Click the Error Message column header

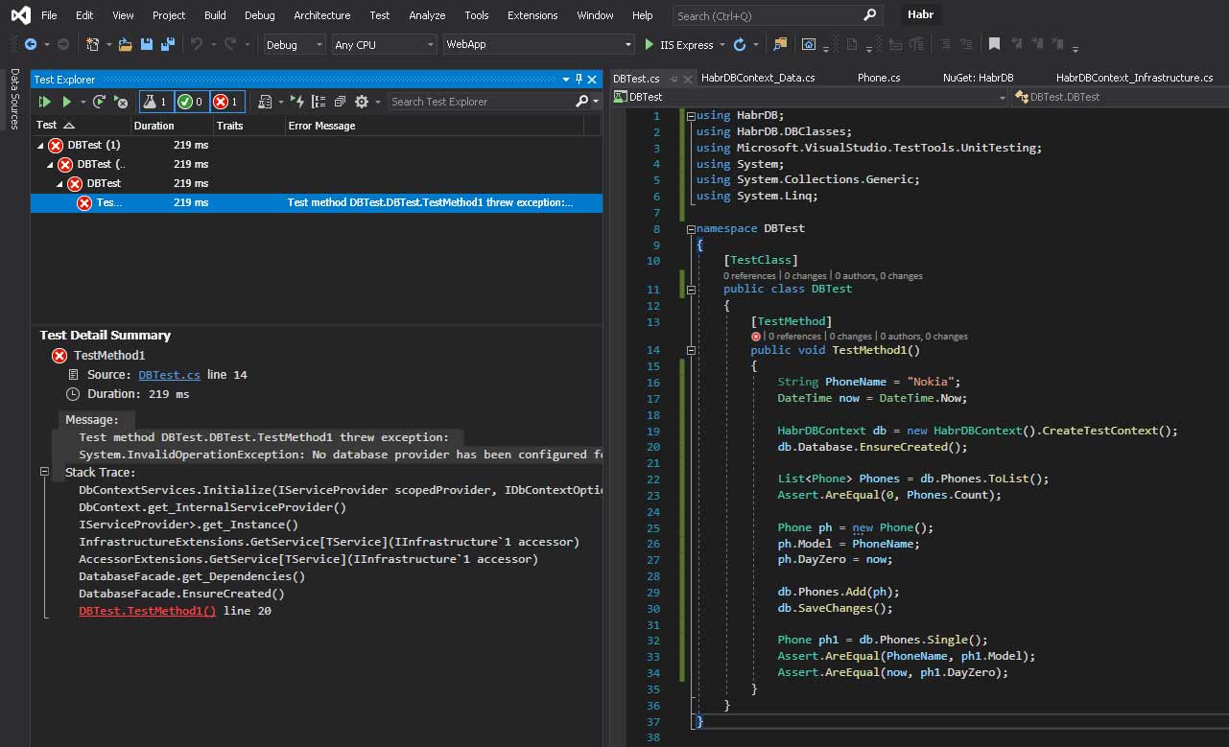click(x=321, y=126)
